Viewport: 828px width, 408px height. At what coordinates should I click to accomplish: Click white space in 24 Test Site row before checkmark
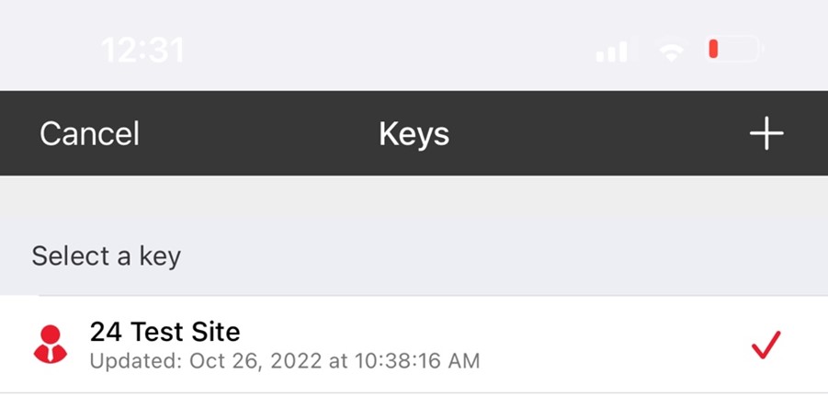613,345
